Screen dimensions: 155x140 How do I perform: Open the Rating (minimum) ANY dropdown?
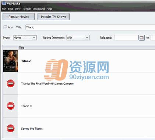click(x=78, y=38)
